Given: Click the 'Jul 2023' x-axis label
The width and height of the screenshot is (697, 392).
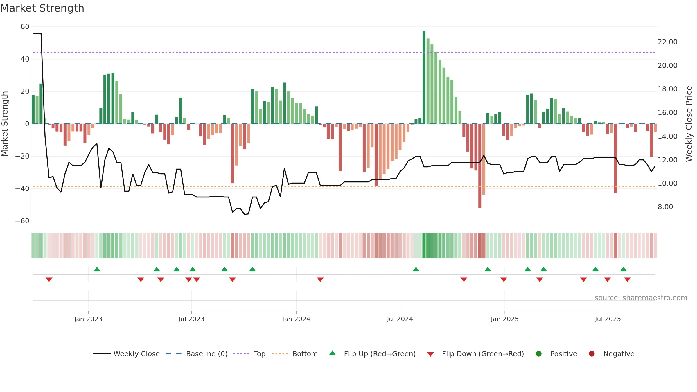Looking at the screenshot, I should click(191, 319).
